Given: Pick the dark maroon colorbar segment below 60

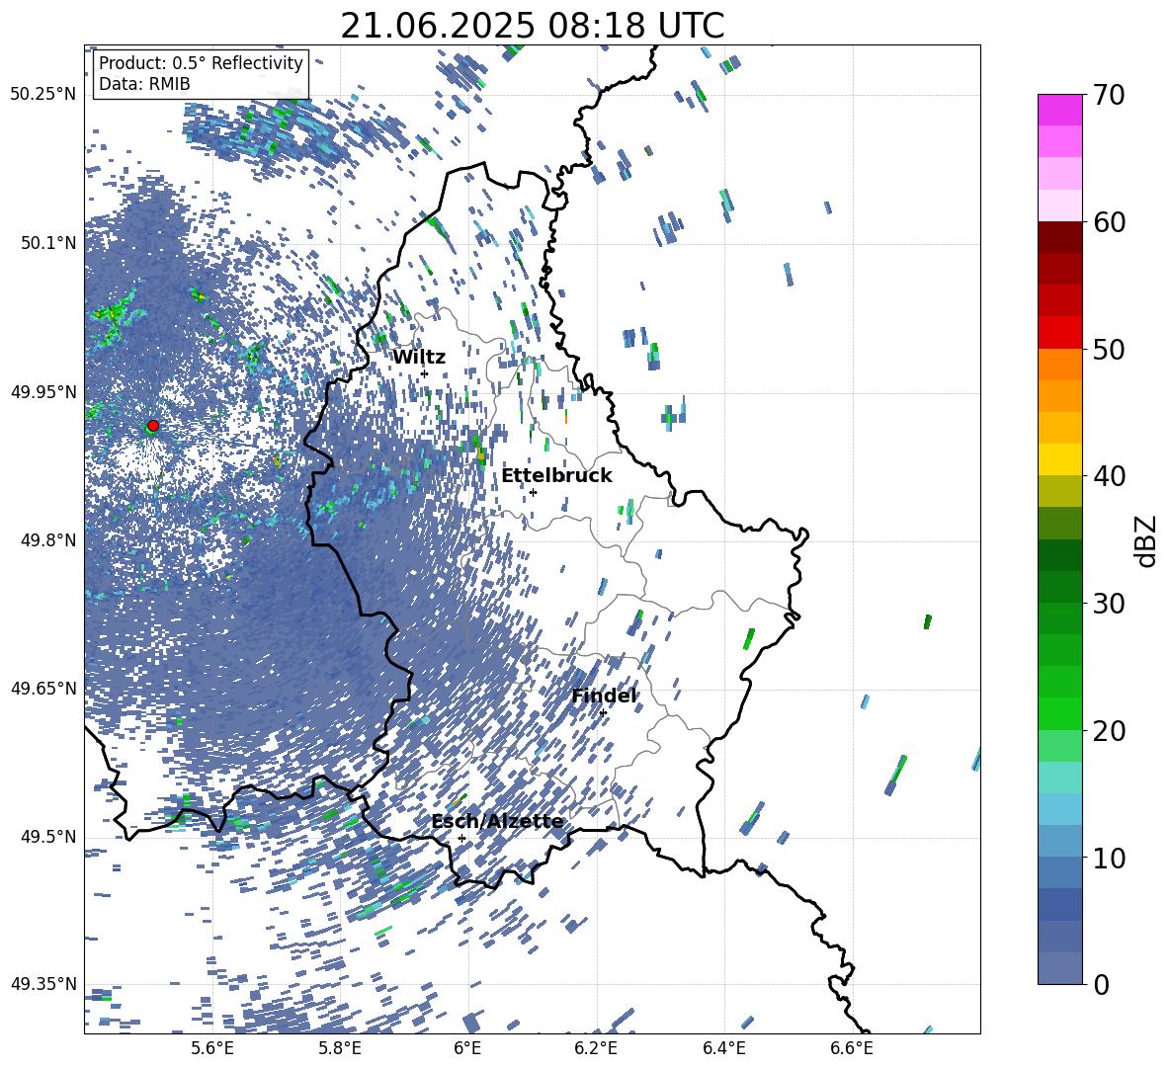Looking at the screenshot, I should (x=1059, y=238).
